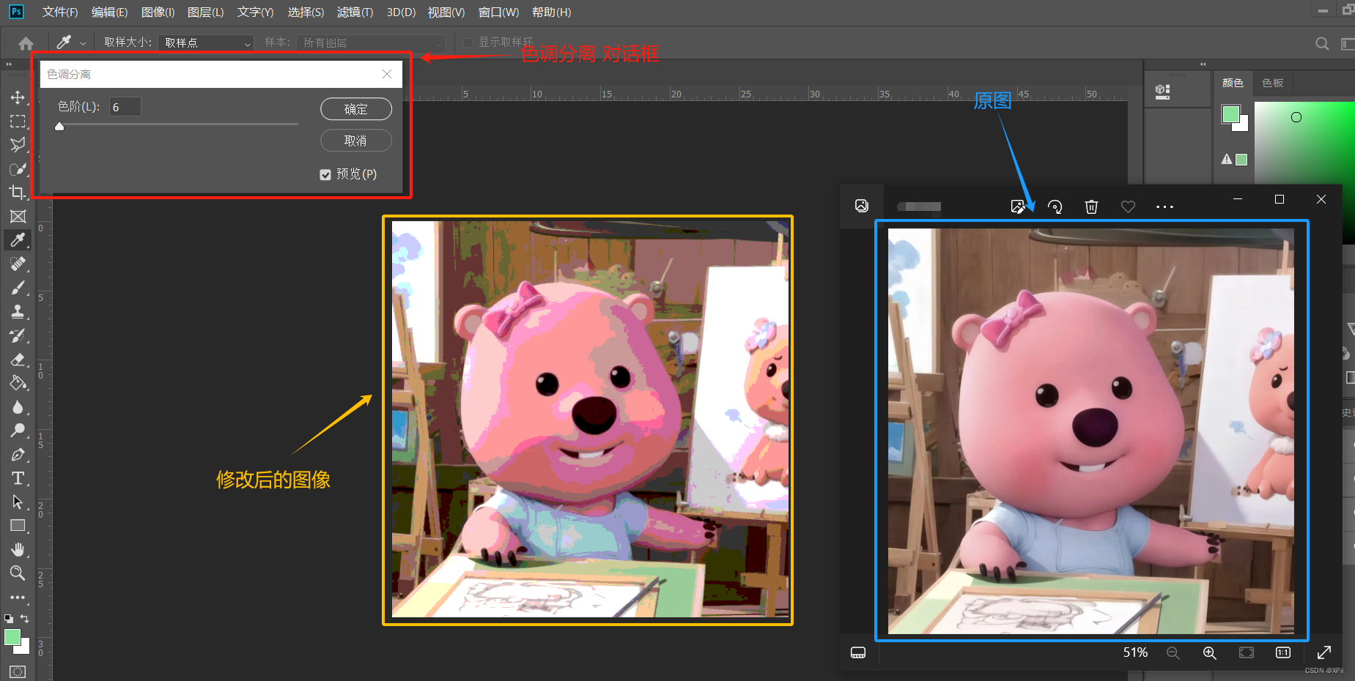Open the 视图(V) menu
This screenshot has width=1355, height=681.
coord(446,12)
